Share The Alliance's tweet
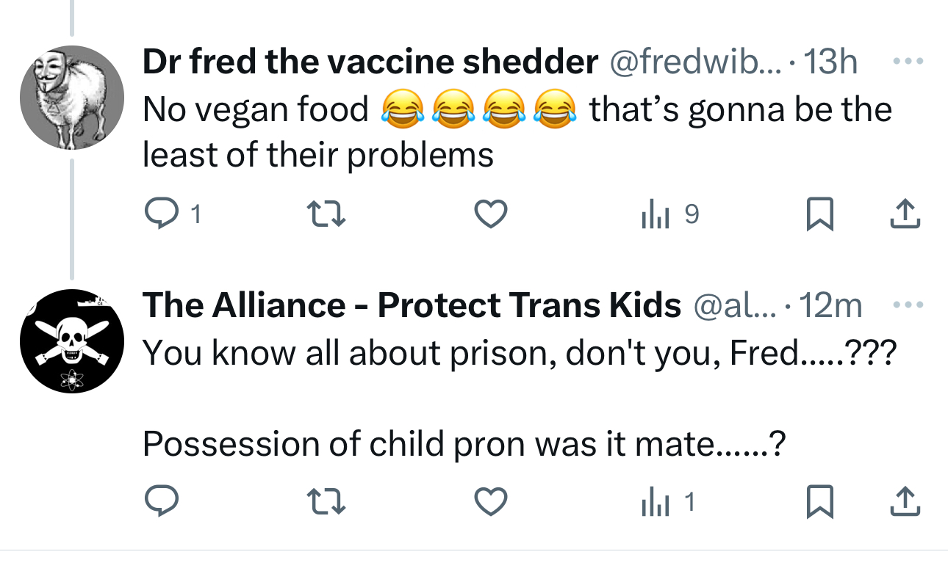Screen dimensions: 948x571 (905, 501)
